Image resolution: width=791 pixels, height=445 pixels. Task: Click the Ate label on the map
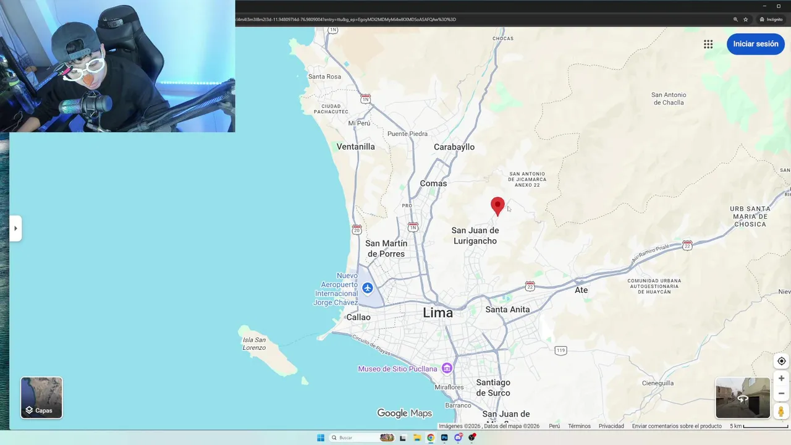click(x=582, y=290)
